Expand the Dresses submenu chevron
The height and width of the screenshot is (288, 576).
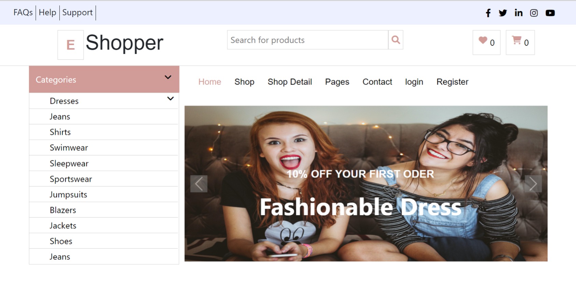coord(171,99)
